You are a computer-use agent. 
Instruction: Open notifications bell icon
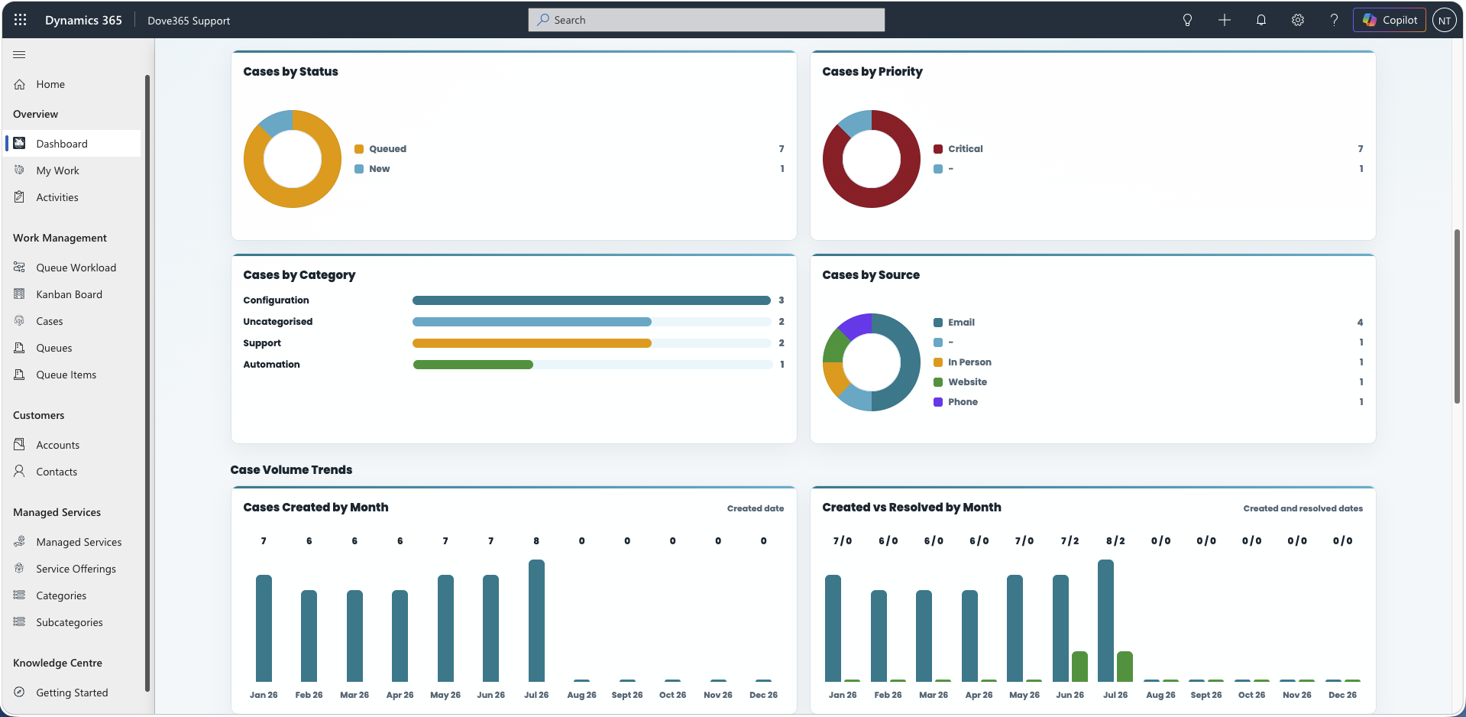pyautogui.click(x=1261, y=20)
